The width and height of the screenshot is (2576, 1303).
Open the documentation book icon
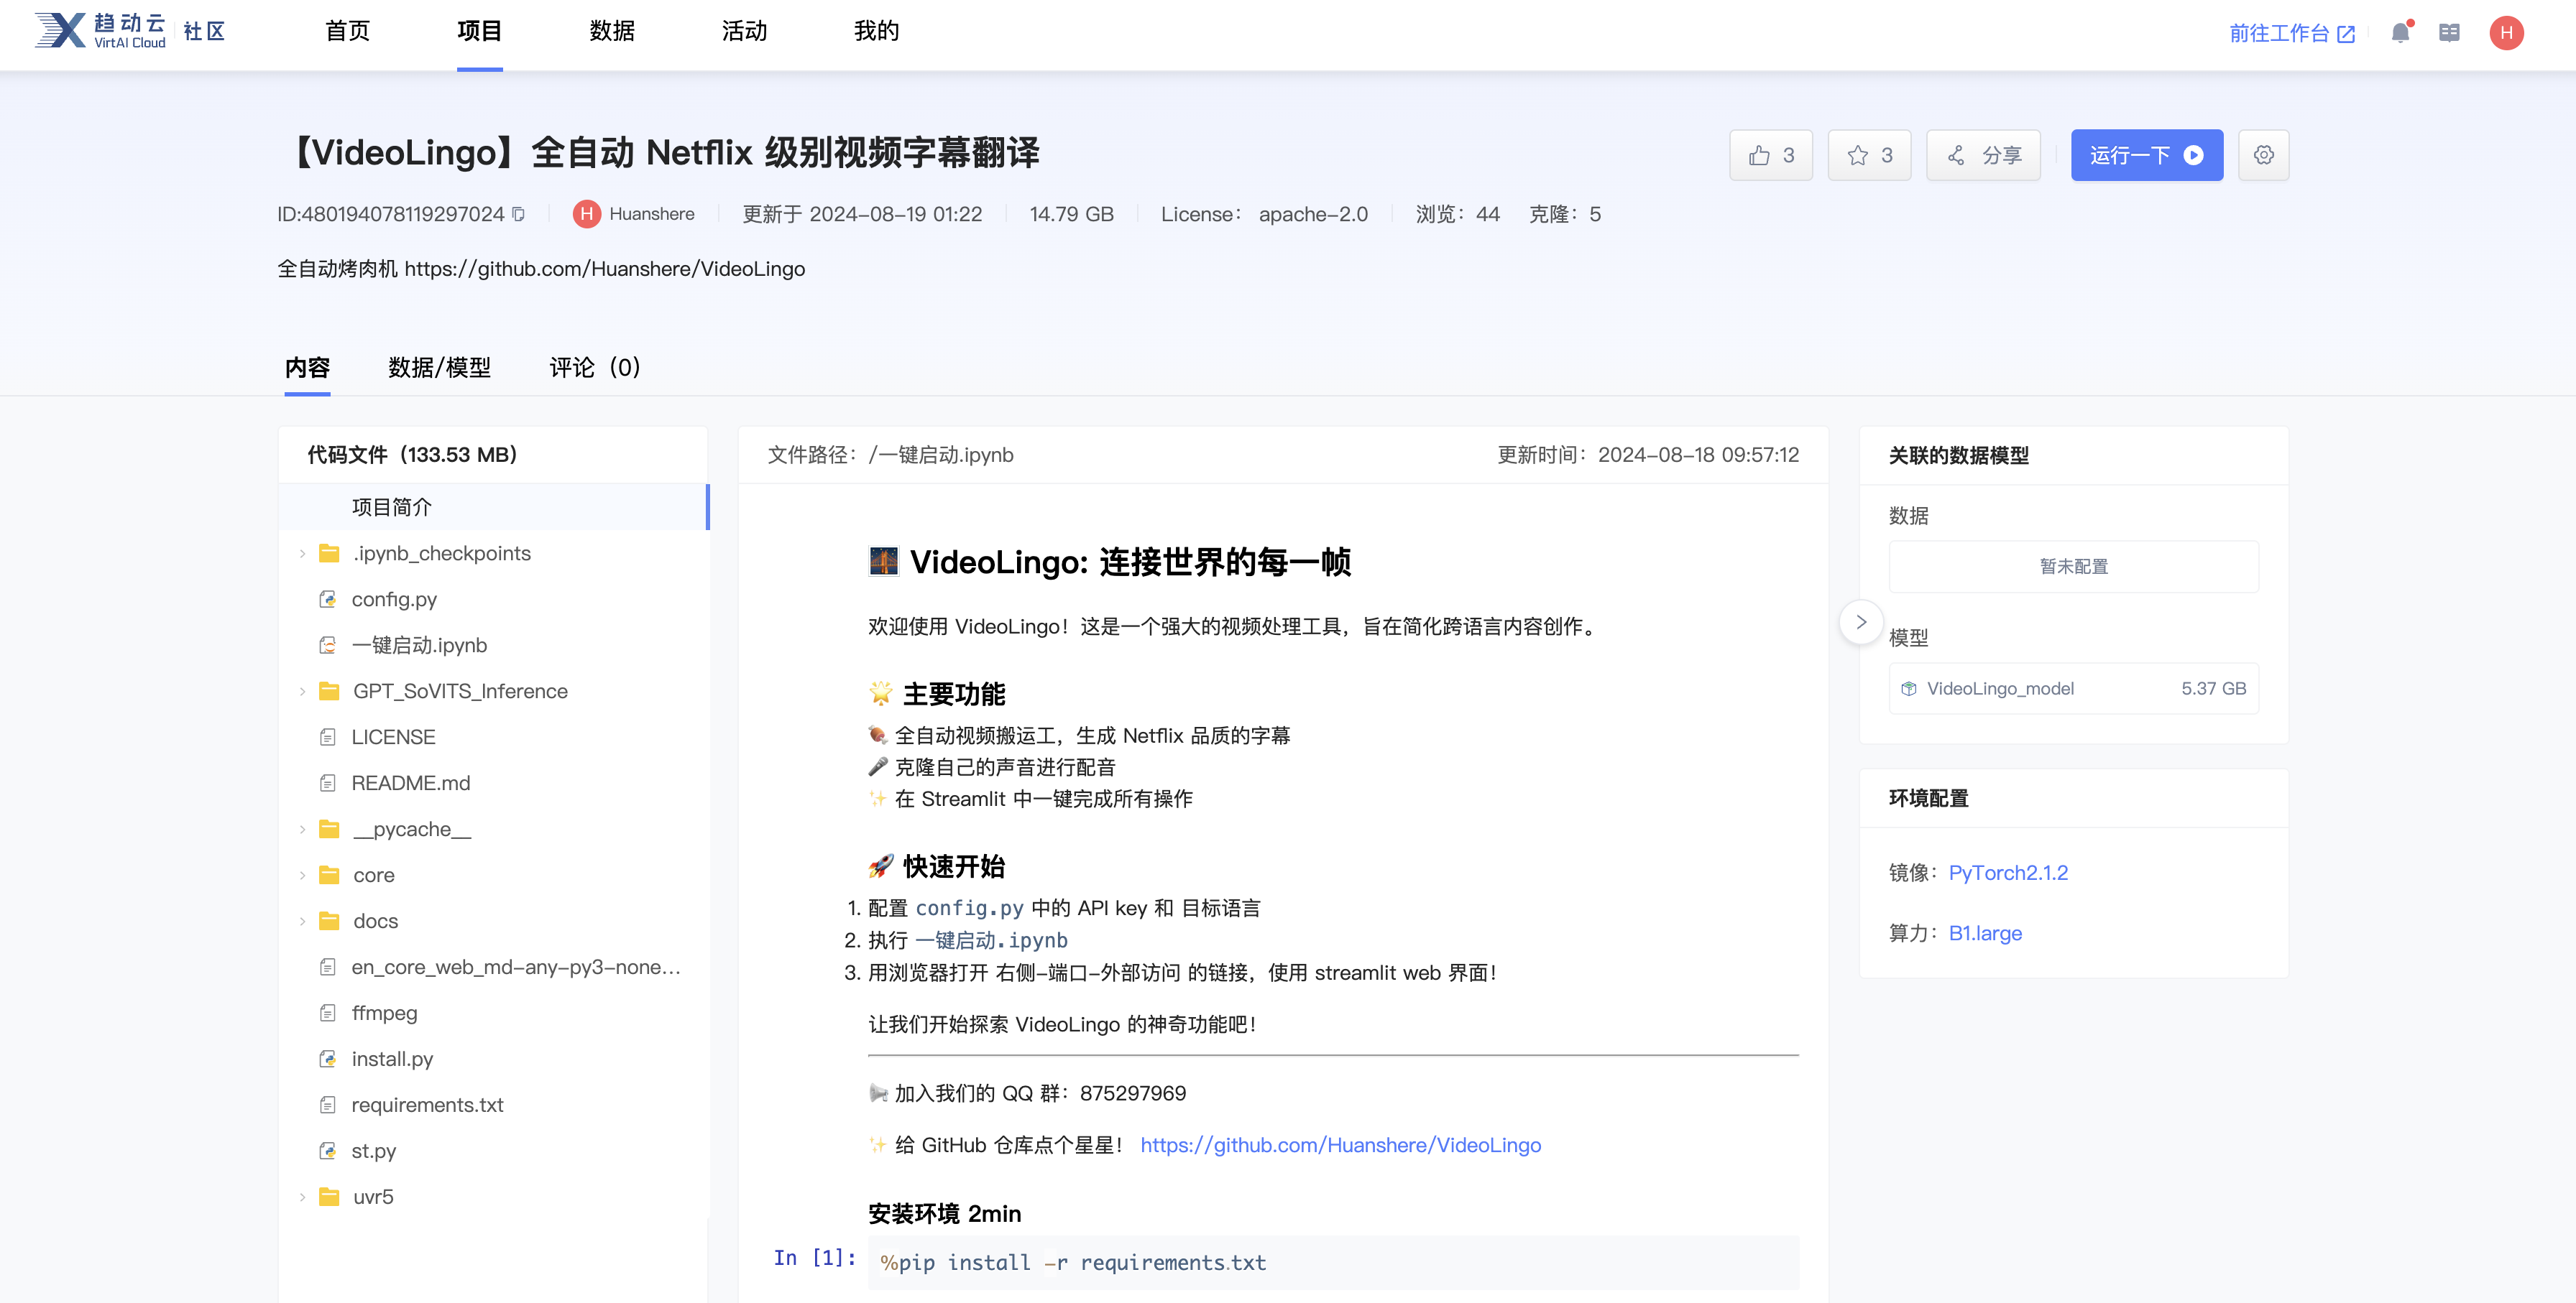pyautogui.click(x=2449, y=33)
